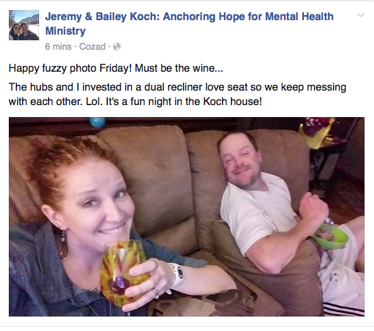The image size is (374, 331).
Task: Open the 6 mins timestamp permalink
Action: point(58,47)
